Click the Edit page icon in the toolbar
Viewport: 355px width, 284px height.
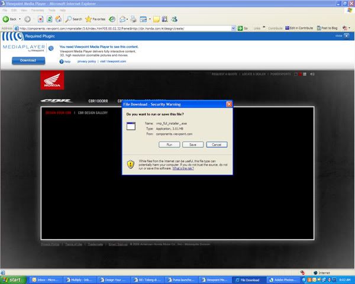point(143,20)
